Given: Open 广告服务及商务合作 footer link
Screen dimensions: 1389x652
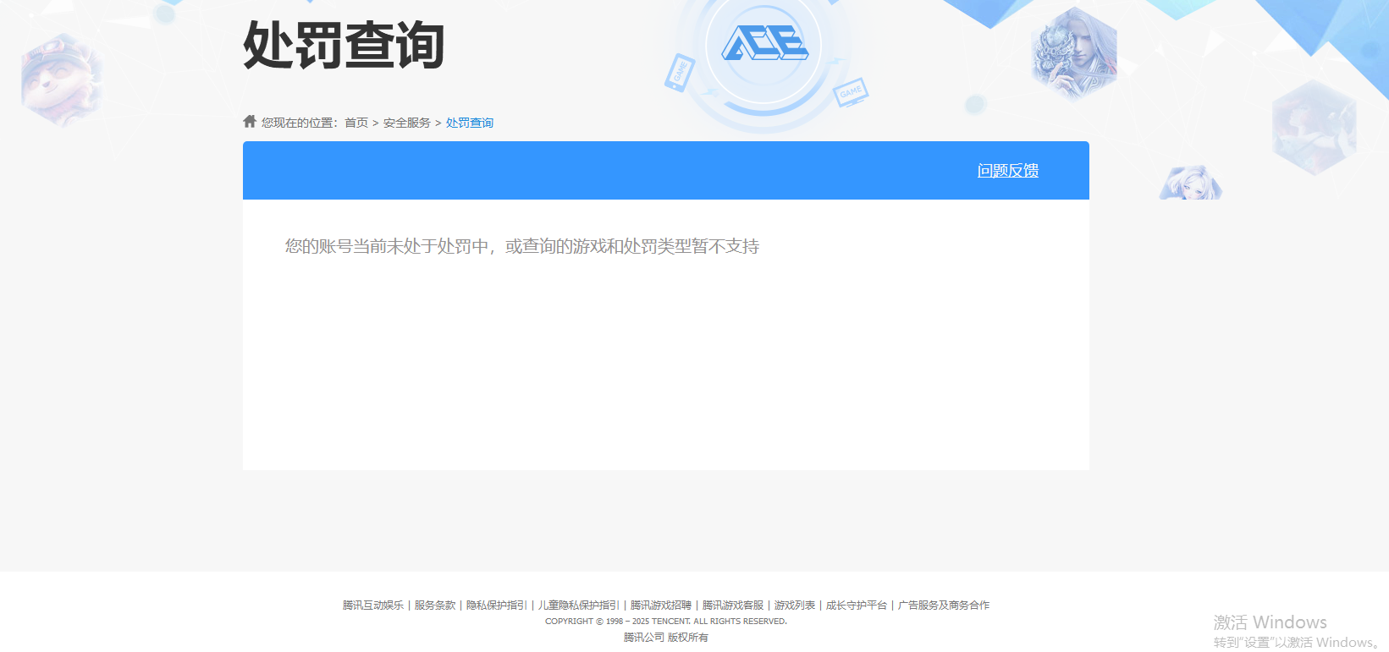Looking at the screenshot, I should click(x=944, y=605).
